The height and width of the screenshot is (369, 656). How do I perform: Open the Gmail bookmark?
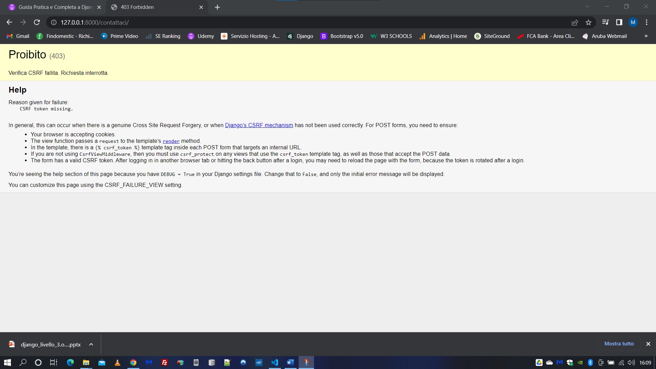18,36
